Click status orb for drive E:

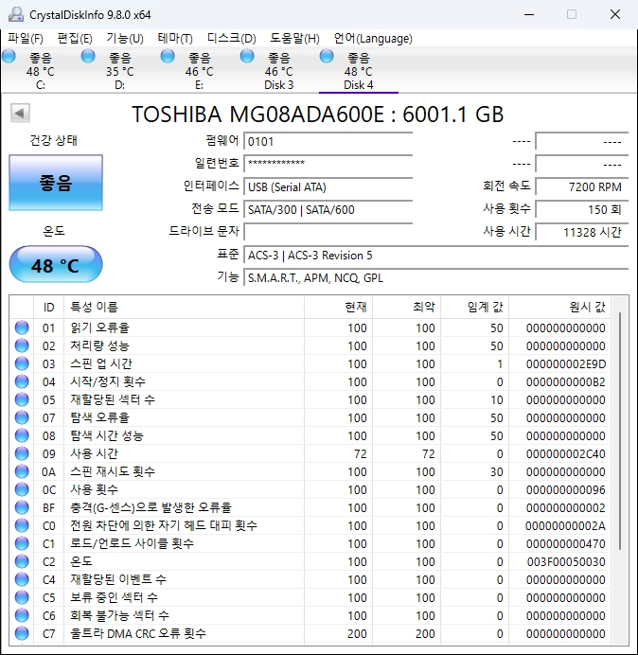click(168, 56)
